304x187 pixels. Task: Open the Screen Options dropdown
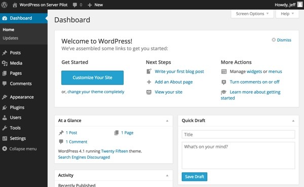[252, 14]
